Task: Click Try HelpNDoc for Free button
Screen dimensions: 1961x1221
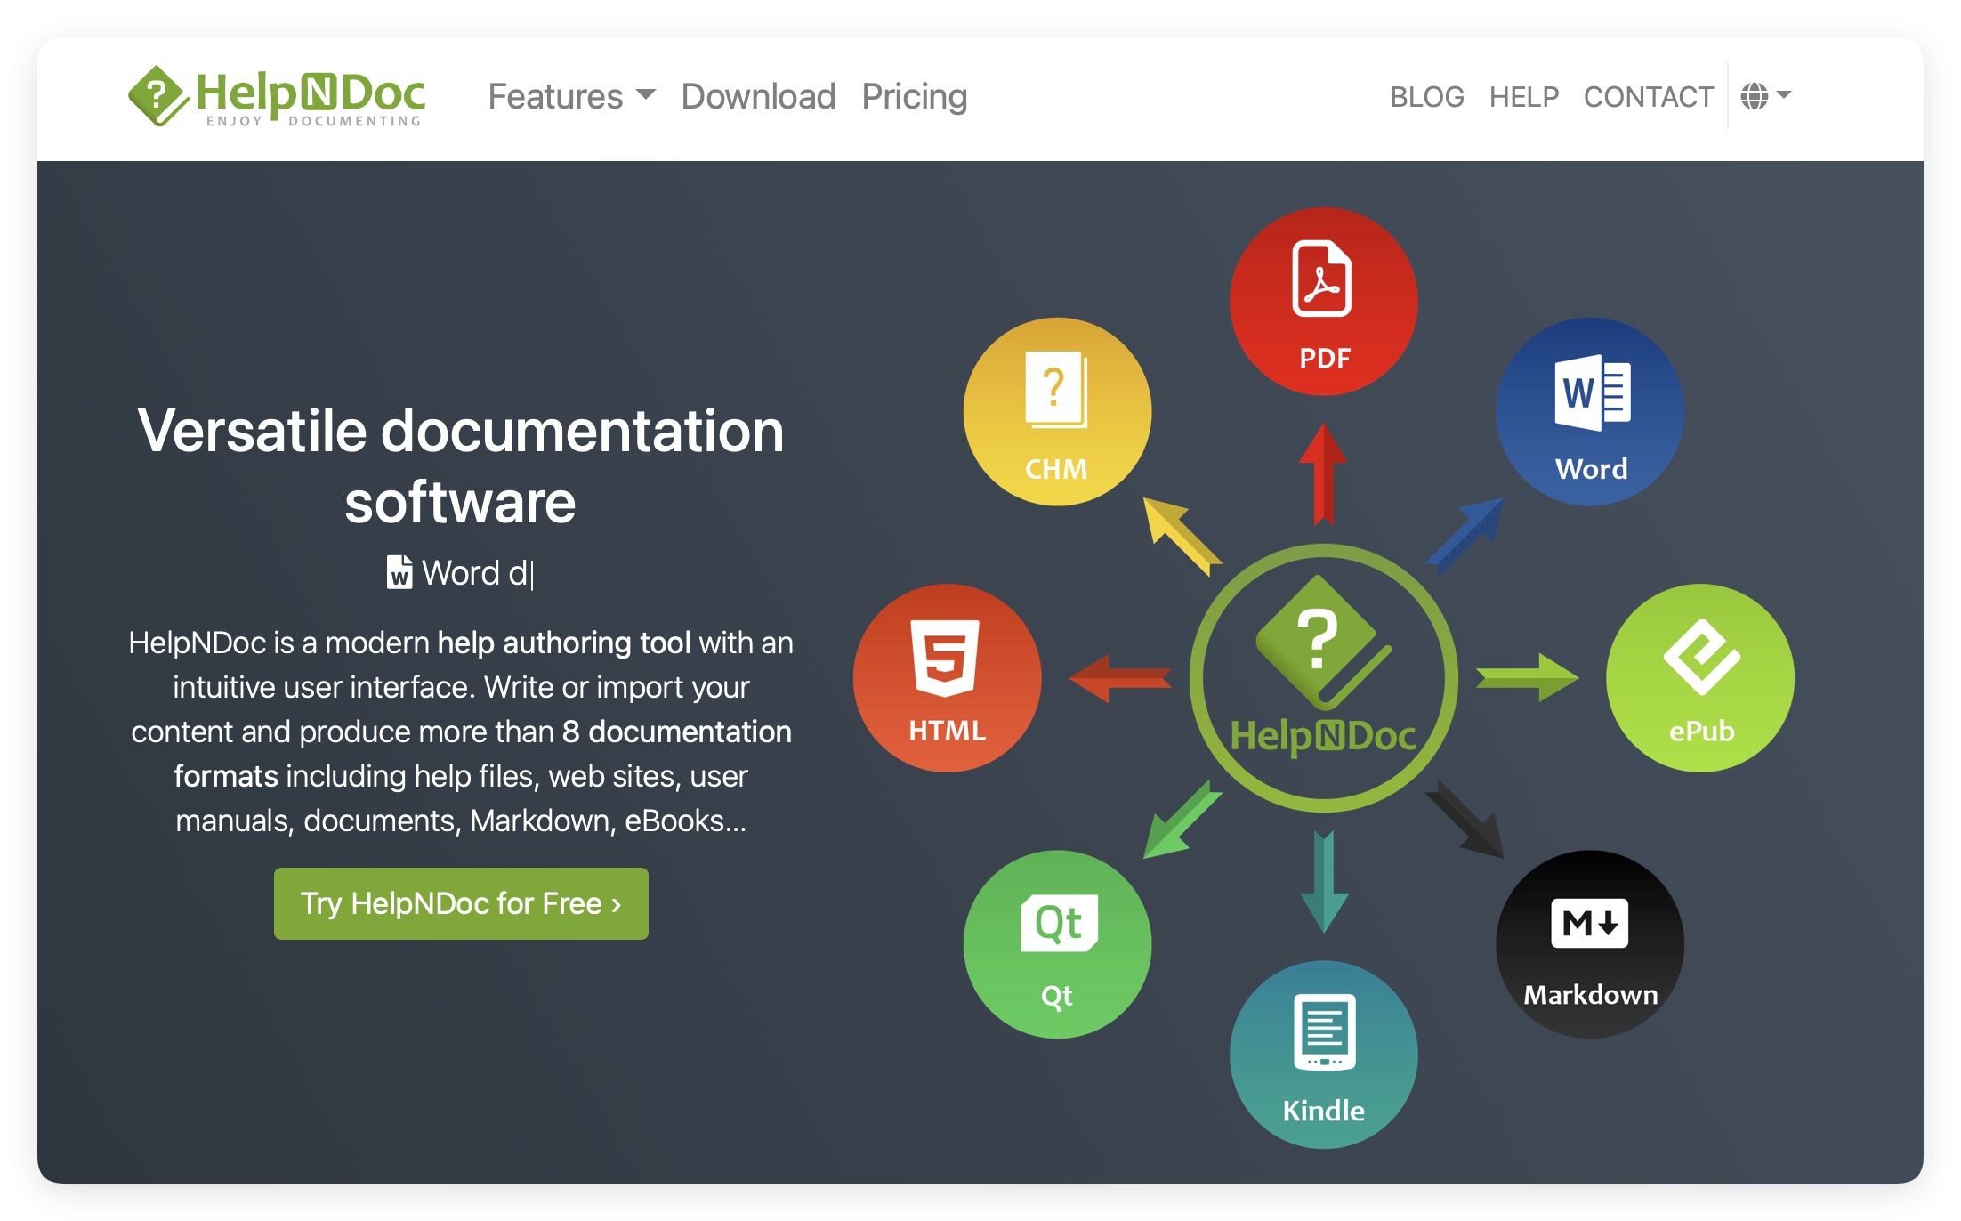Action: click(x=461, y=903)
